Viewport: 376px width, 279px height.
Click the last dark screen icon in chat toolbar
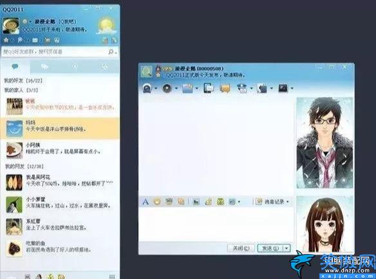283,88
